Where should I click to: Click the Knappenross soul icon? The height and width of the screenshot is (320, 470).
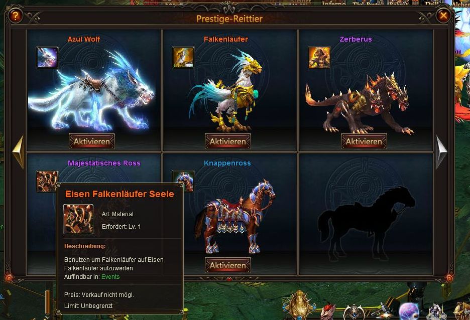click(183, 181)
